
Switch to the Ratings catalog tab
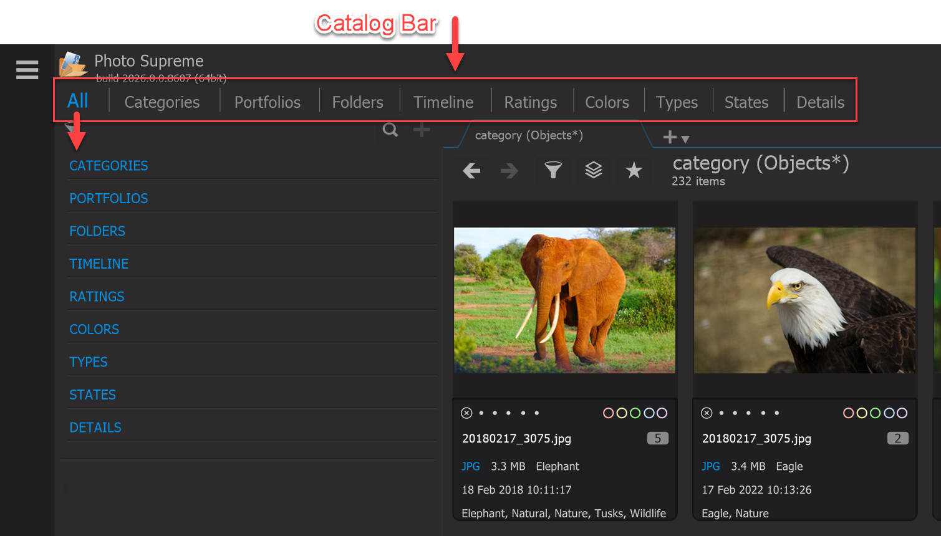pyautogui.click(x=531, y=102)
